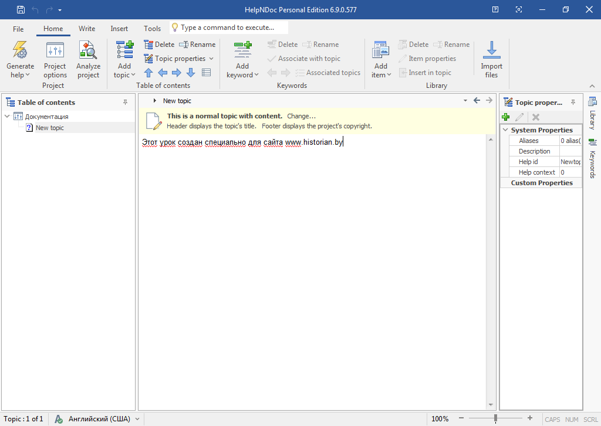Collapse the Документация tree node

coord(7,116)
